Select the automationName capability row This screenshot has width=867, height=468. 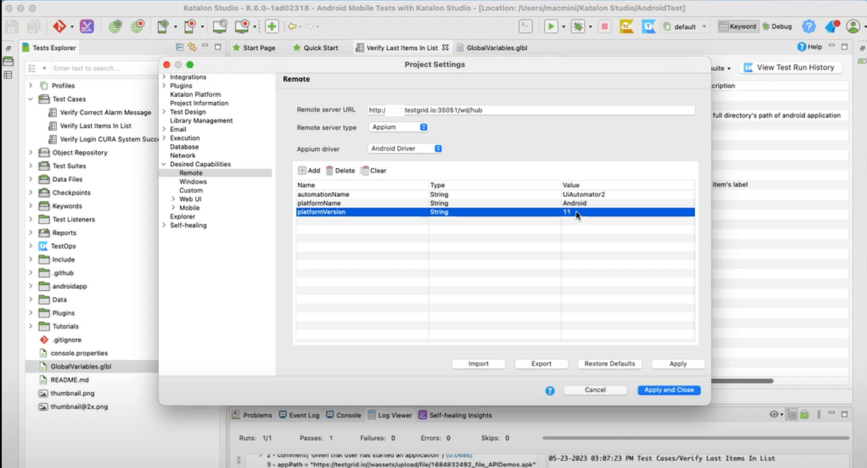[x=495, y=194]
